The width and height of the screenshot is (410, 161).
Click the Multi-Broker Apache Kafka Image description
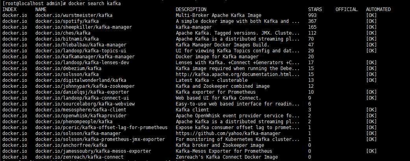tap(218, 15)
